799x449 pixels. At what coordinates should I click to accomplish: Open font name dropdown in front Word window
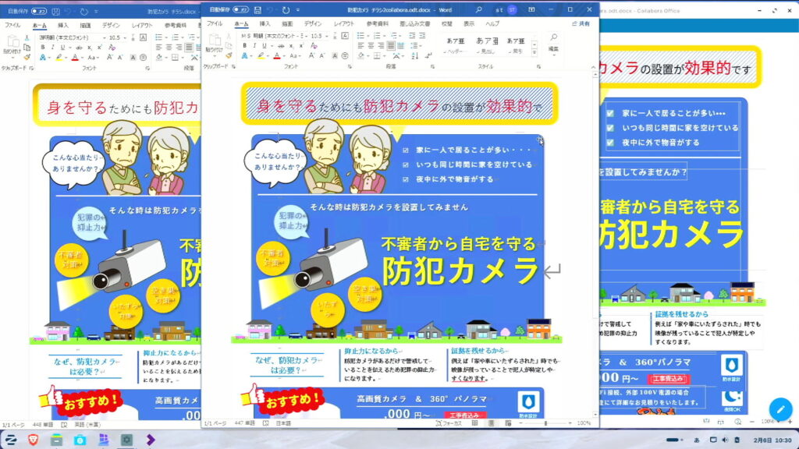click(x=305, y=36)
